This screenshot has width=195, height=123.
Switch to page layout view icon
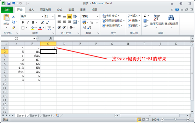(x=143, y=120)
